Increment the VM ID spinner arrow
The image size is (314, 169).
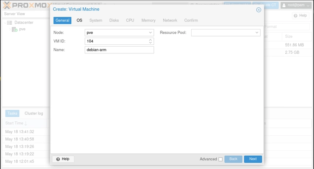tap(151, 40)
